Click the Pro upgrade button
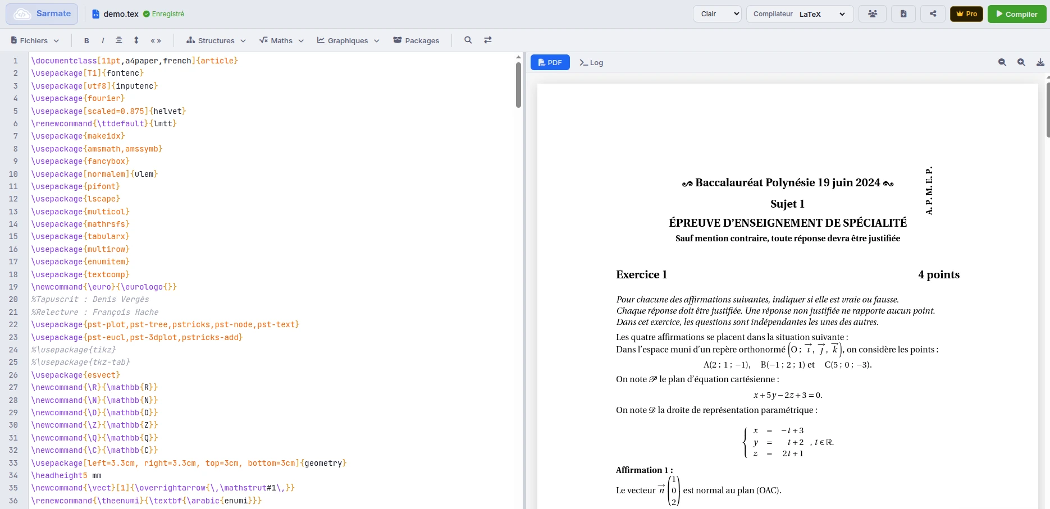This screenshot has width=1050, height=509. coord(966,13)
